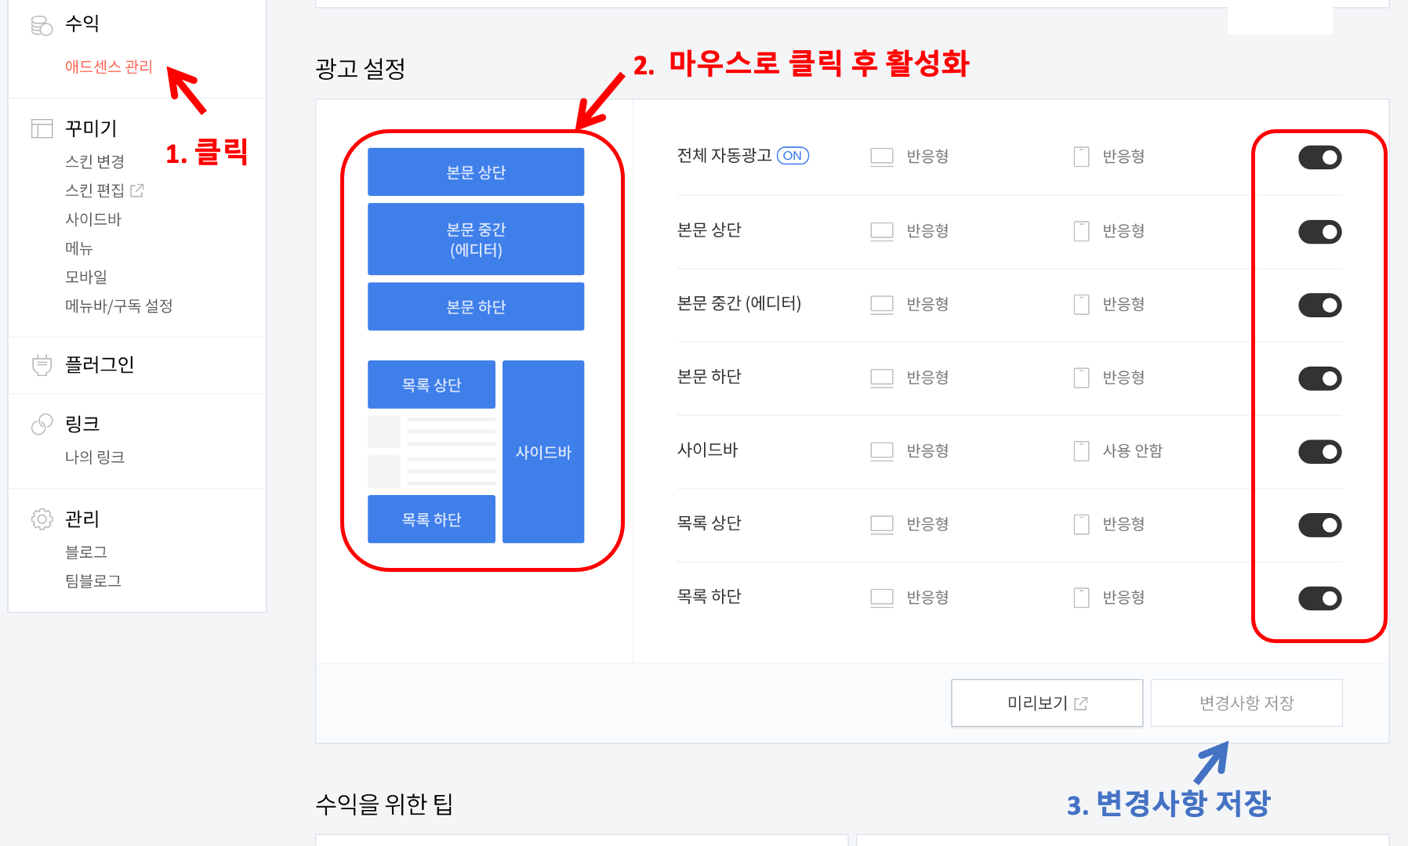Click the PC monitor icon in 본문 중간 (에디터) row
This screenshot has width=1408, height=846.
tap(882, 305)
